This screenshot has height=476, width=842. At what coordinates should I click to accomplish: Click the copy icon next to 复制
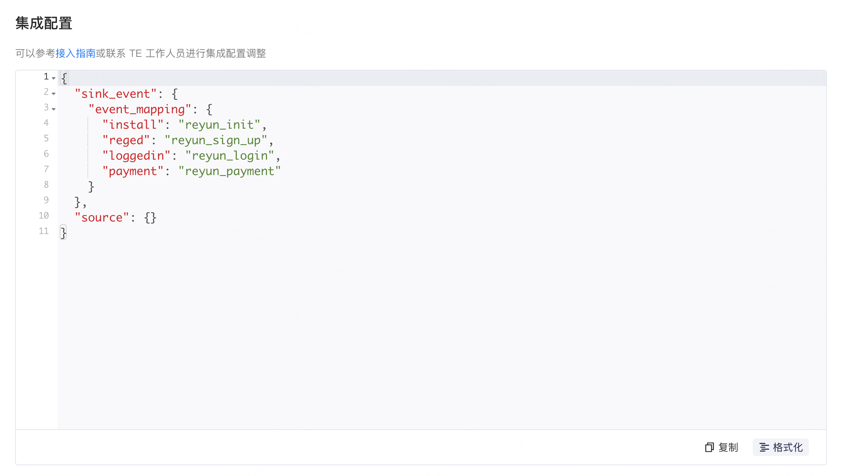pyautogui.click(x=709, y=447)
